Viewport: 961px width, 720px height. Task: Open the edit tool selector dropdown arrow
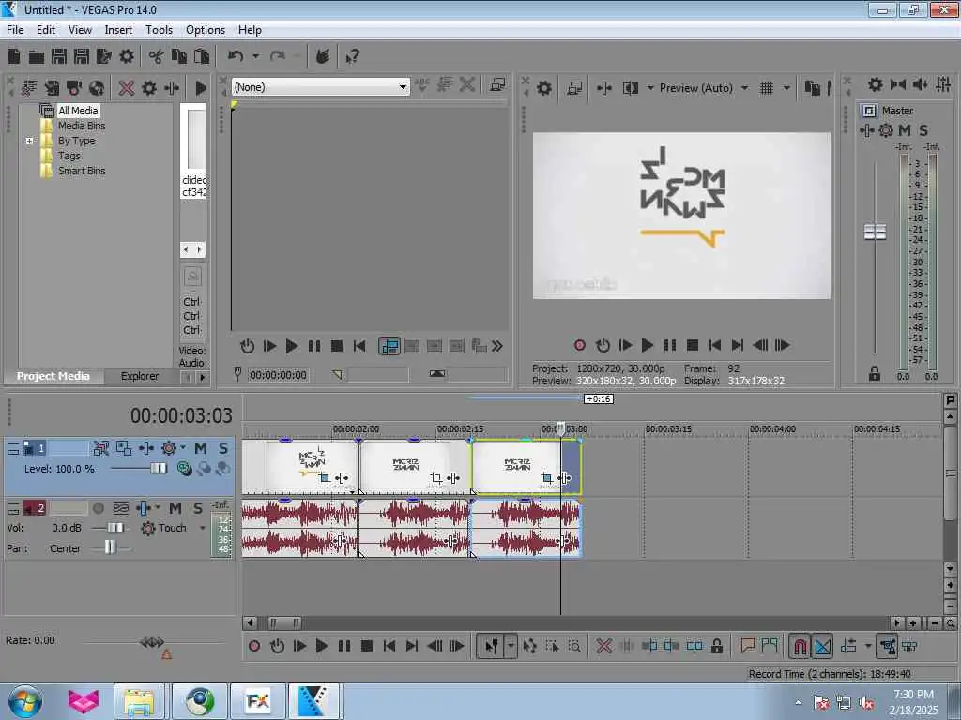[x=511, y=646]
